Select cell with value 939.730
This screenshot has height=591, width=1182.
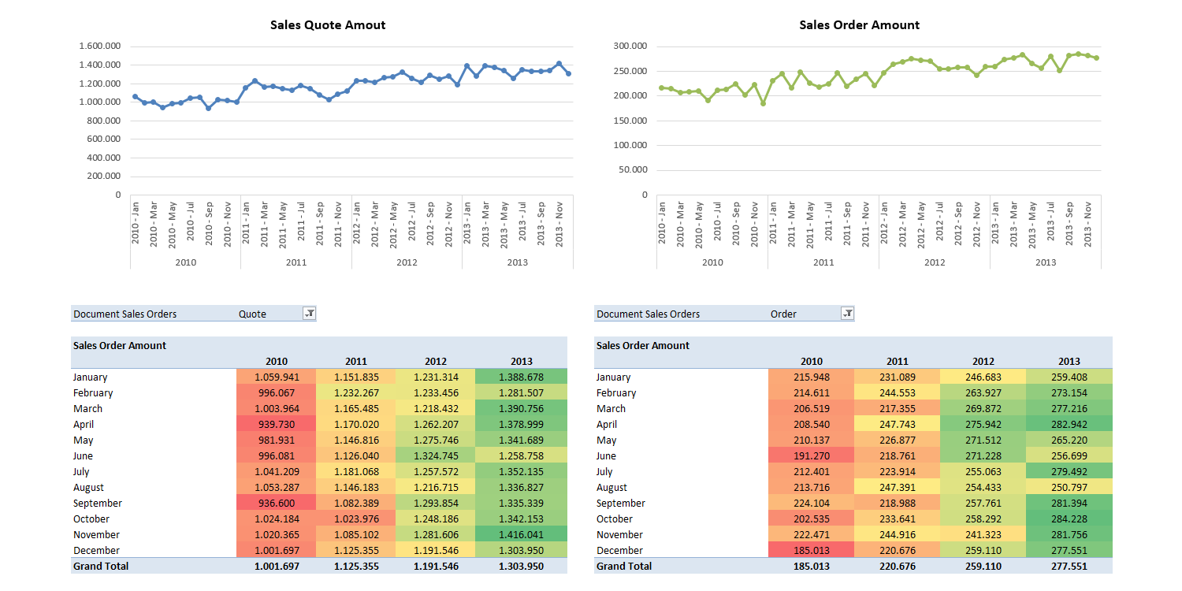(x=277, y=424)
